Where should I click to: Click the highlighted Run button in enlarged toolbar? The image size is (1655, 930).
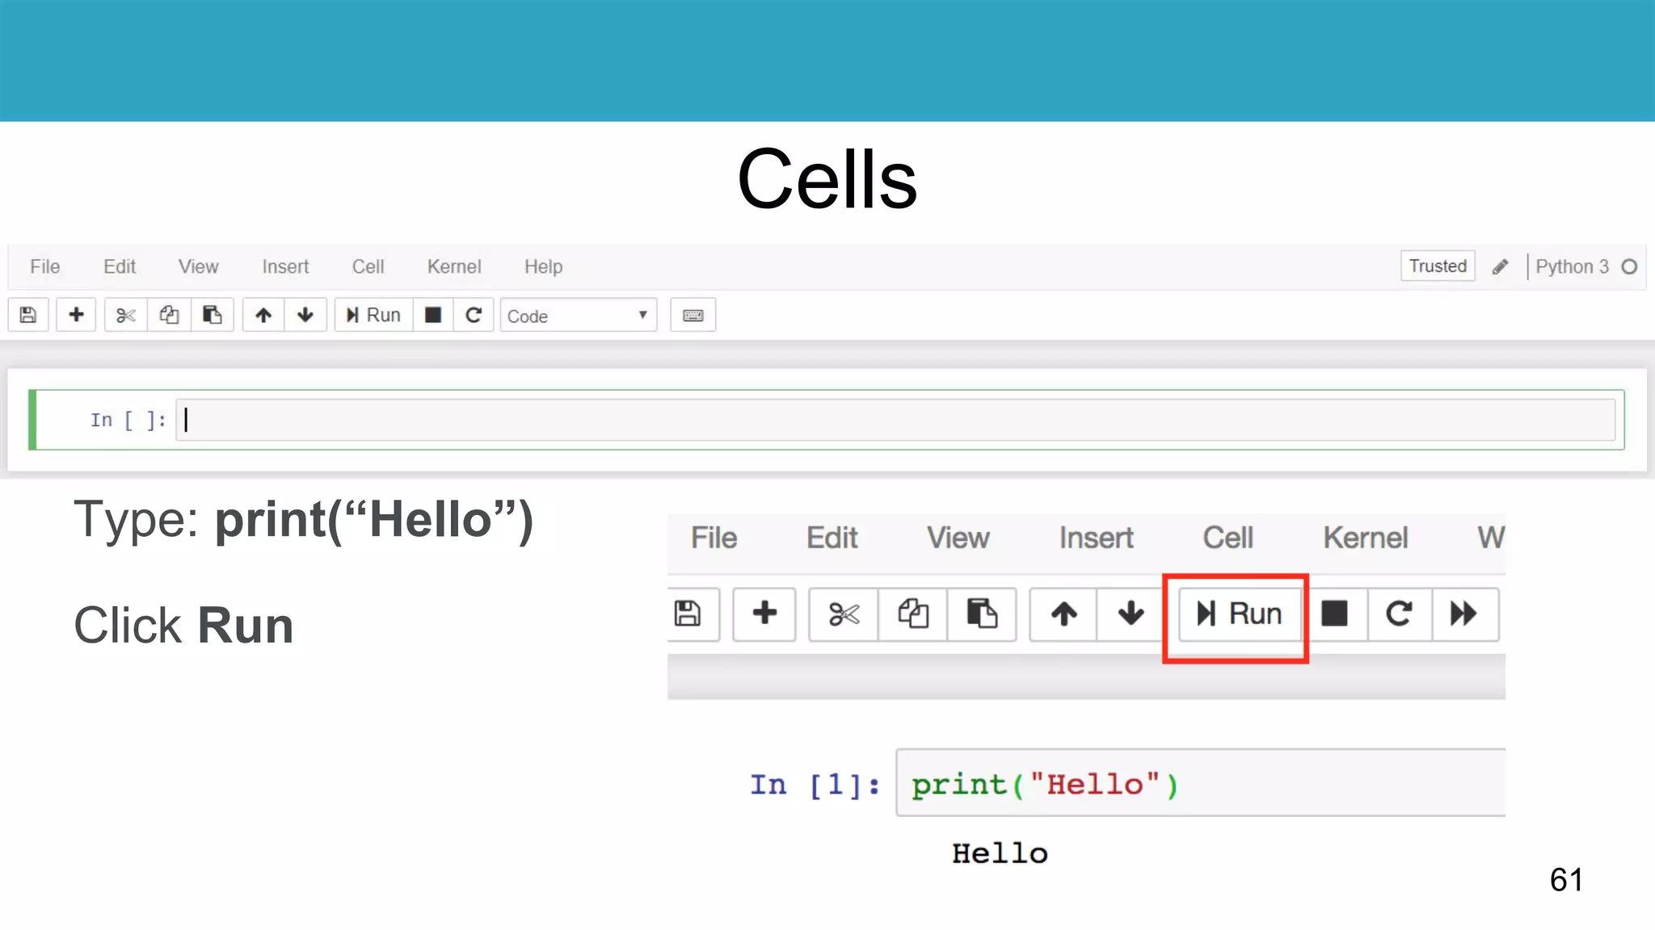1240,614
